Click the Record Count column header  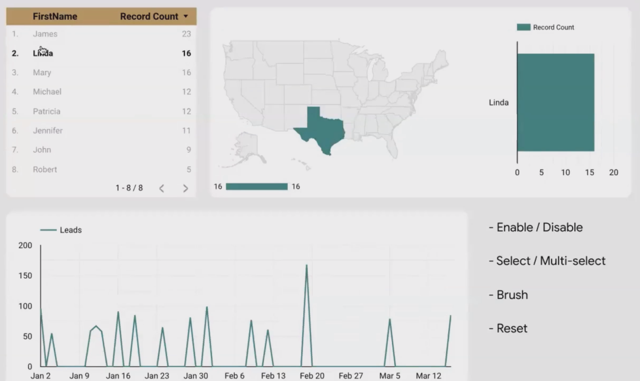point(149,16)
